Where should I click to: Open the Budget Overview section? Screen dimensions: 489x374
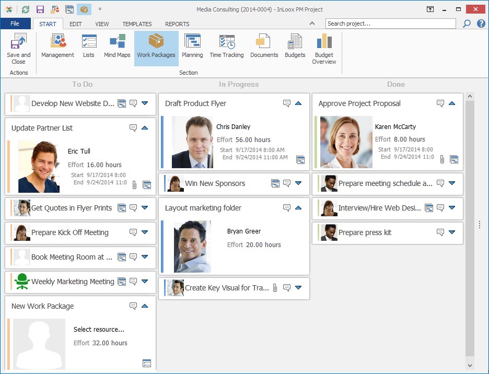324,49
